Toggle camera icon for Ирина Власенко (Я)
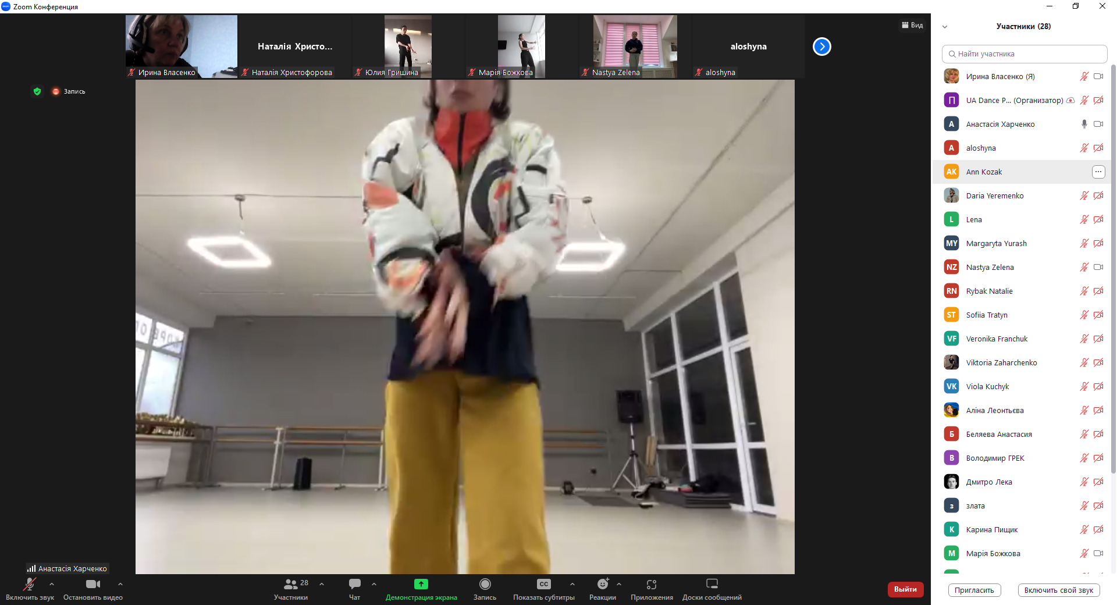 [1098, 76]
